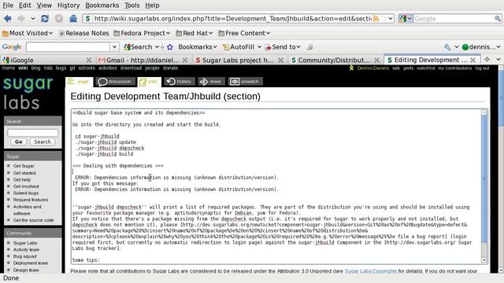
Task: Click the Google toolbar star icon
Action: [170, 47]
